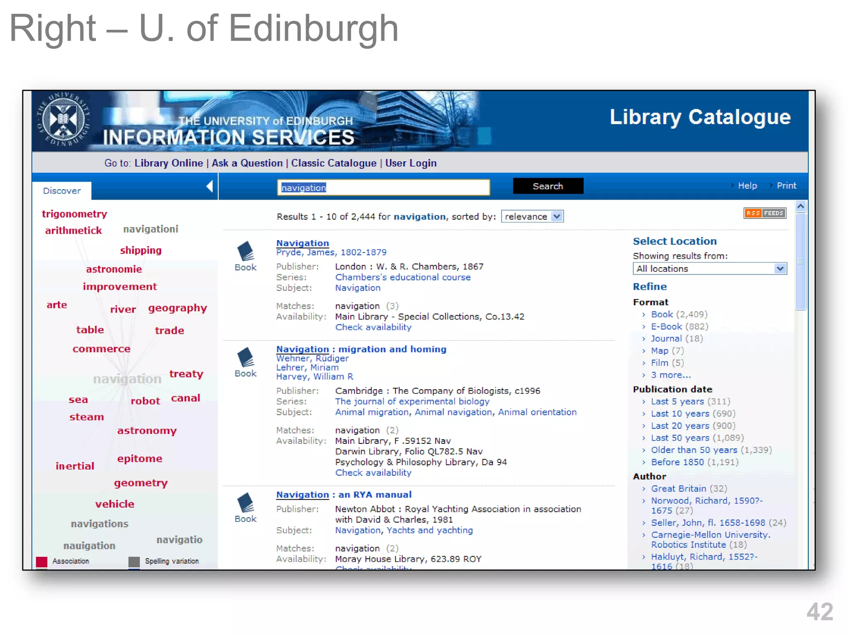
Task: Open author Pryde, James, 1802-1879
Action: (x=331, y=252)
